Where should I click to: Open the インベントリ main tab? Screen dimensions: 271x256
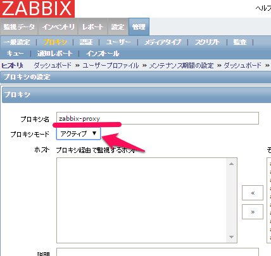(58, 27)
